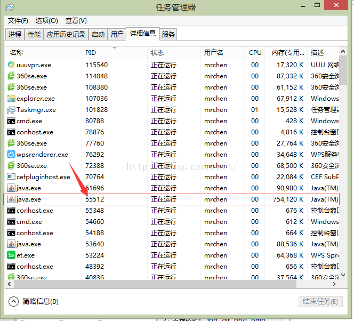Select the cefpluginhost.exe process name
Image resolution: width=354 pixels, height=321 pixels.
coord(43,176)
